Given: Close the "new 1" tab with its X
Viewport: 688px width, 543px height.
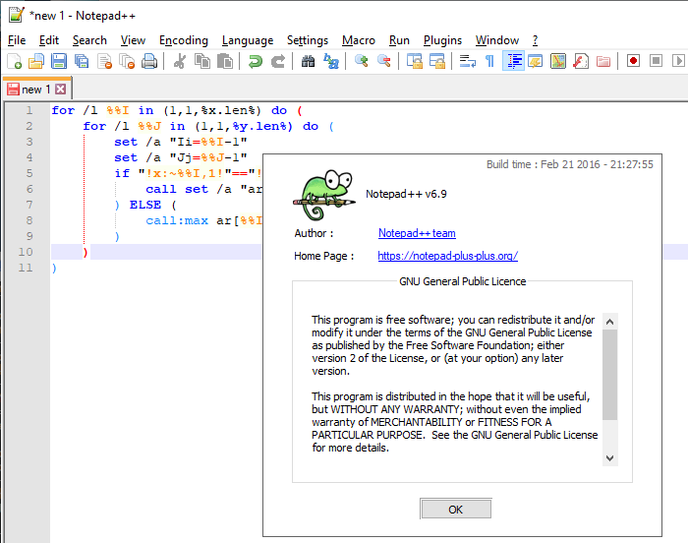Looking at the screenshot, I should coord(61,90).
